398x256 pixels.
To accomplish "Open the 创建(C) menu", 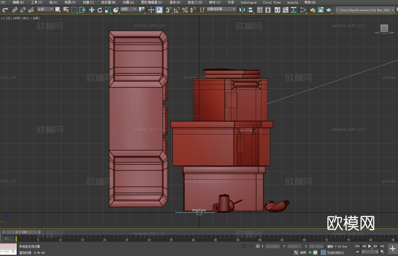I will (88, 2).
